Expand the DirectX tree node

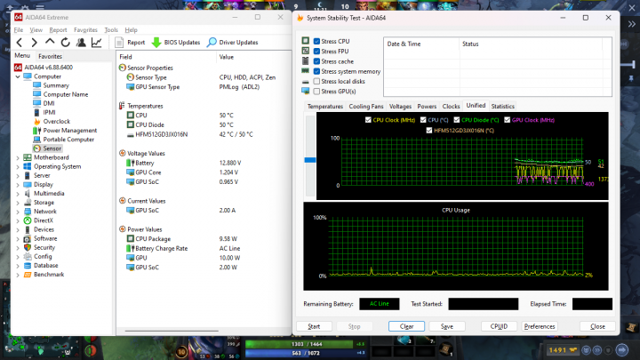[18, 220]
